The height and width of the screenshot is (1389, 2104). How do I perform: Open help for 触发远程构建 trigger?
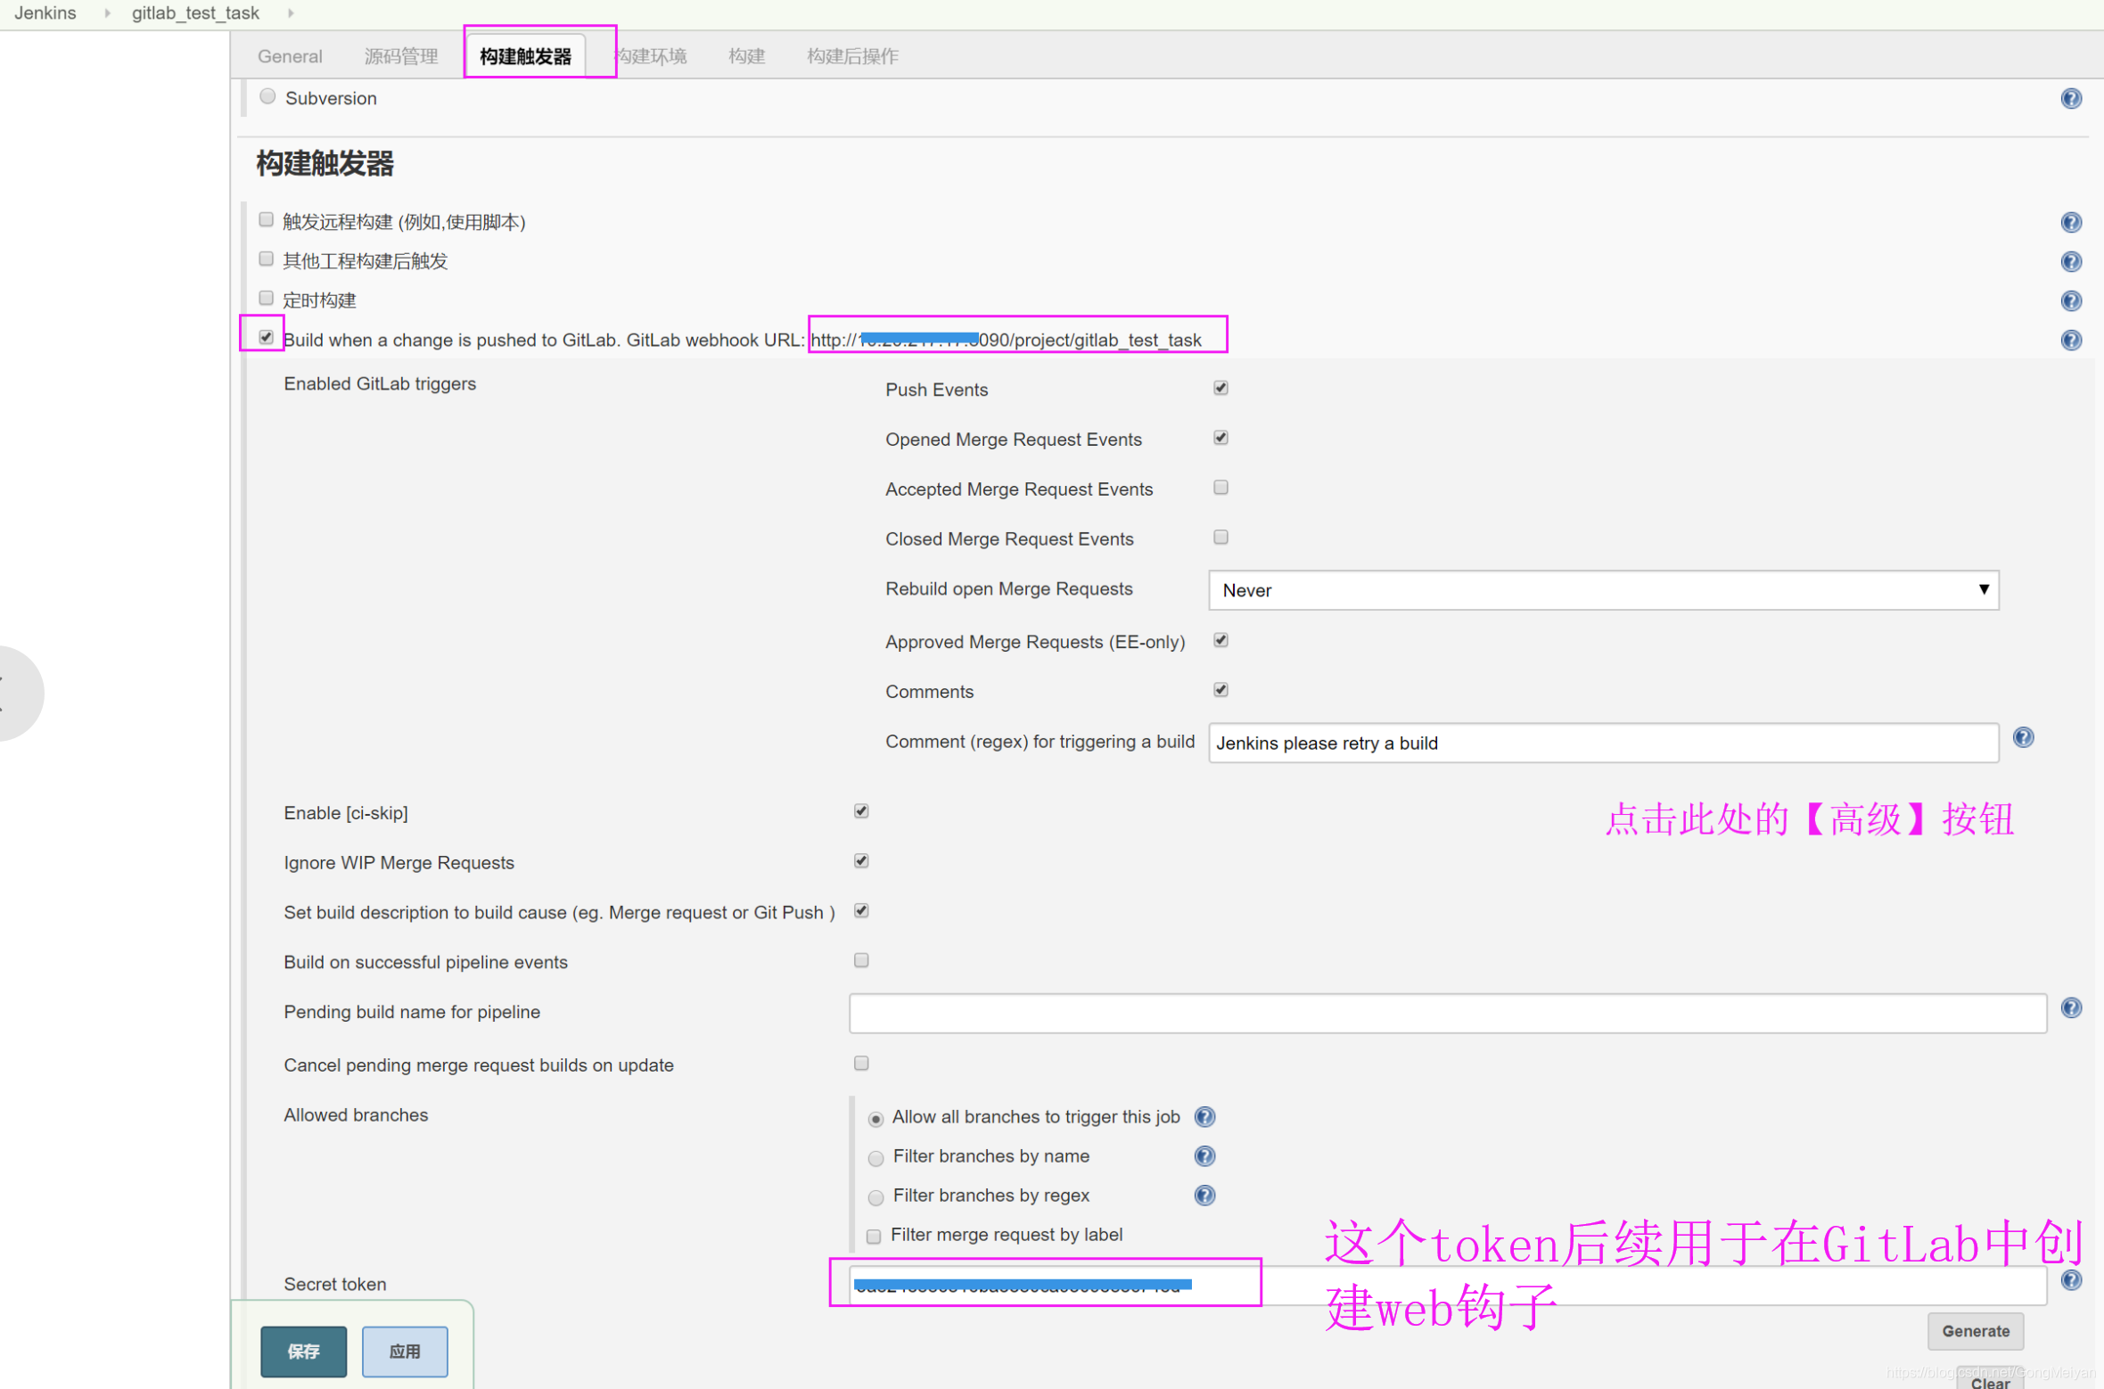[2071, 222]
